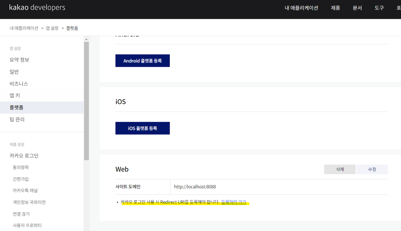Go to 앱 설정 breadcrumb link
This screenshot has width=401, height=231.
click(52, 28)
